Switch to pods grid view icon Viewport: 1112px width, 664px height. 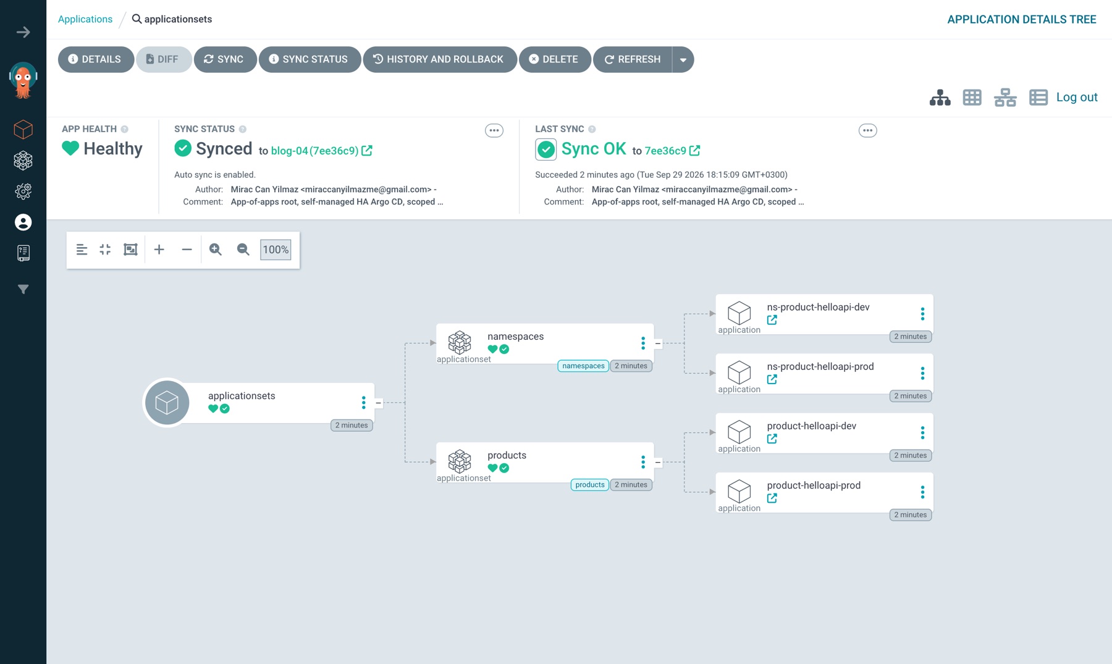point(972,98)
